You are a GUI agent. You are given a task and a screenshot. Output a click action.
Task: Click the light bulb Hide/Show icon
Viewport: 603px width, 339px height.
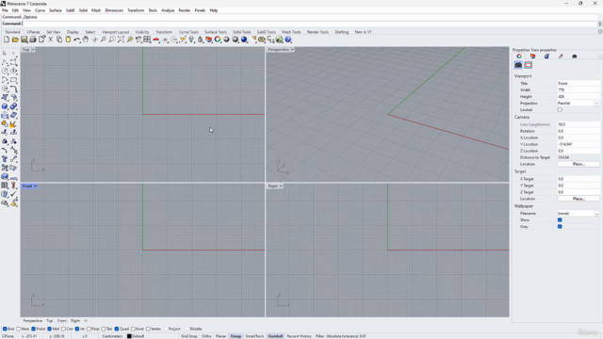tap(191, 40)
